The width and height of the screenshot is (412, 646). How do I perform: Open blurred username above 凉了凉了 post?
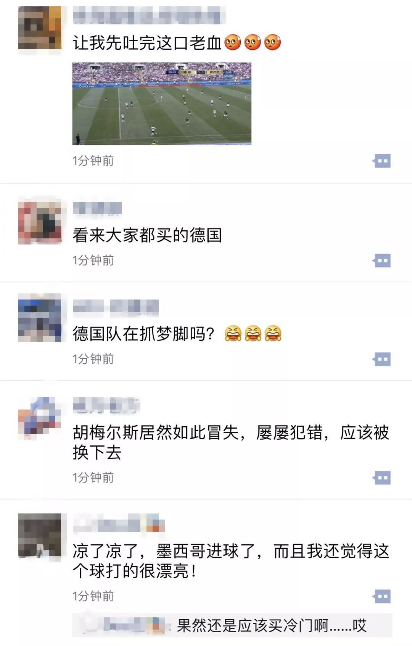pyautogui.click(x=119, y=523)
